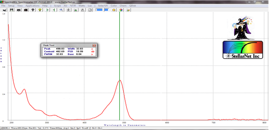Image resolution: width=269 pixels, height=130 pixels.
Task: Open the Setup menu
Action: coord(11,6)
